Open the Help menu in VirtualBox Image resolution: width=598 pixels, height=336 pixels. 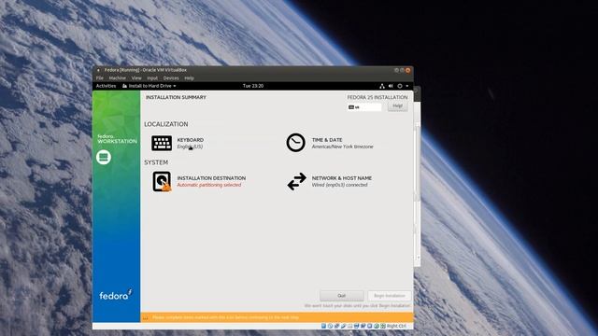tap(189, 78)
